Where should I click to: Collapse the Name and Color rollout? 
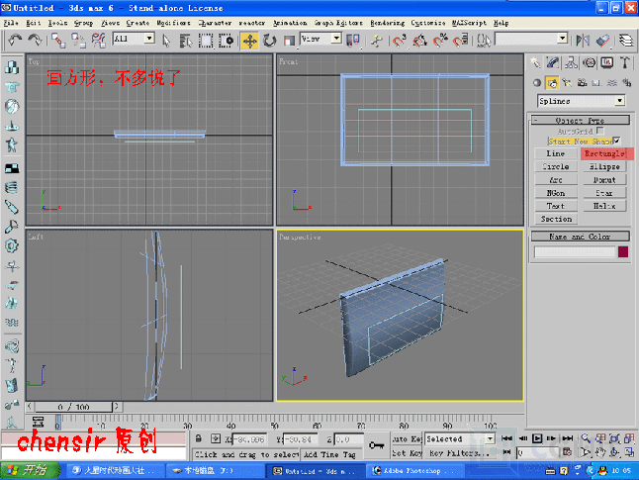pos(580,237)
